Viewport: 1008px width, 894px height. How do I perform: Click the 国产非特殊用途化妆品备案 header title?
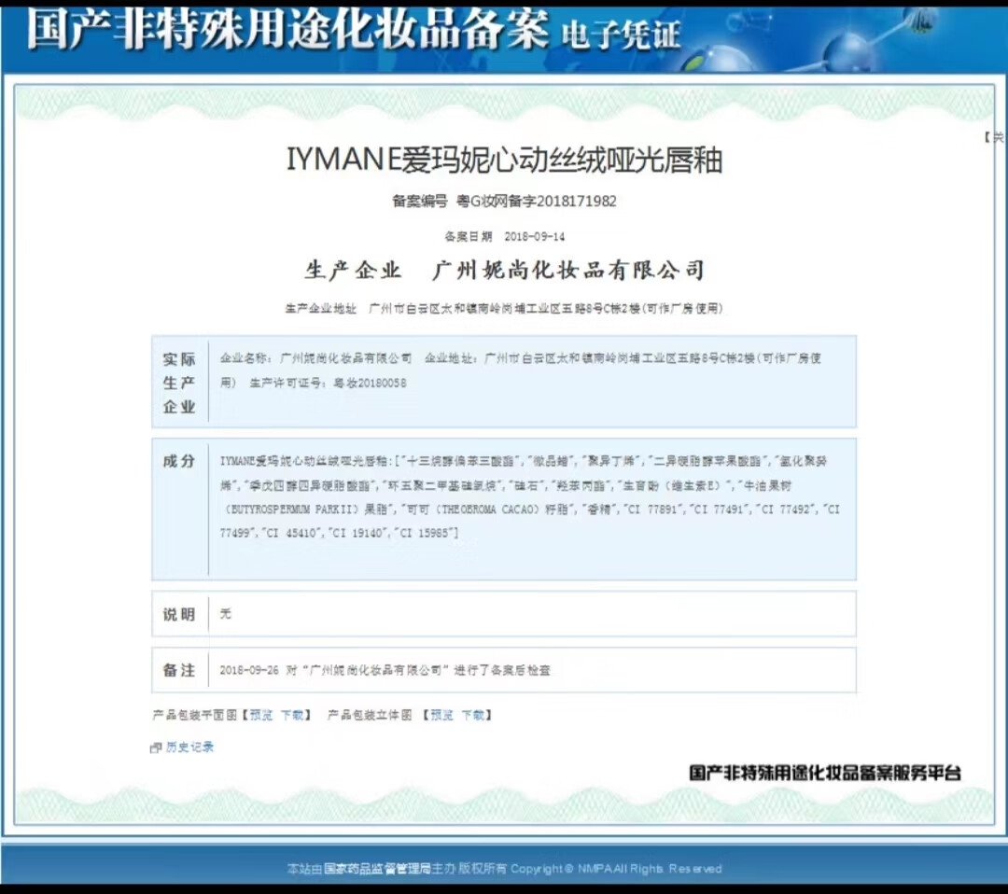[x=287, y=30]
